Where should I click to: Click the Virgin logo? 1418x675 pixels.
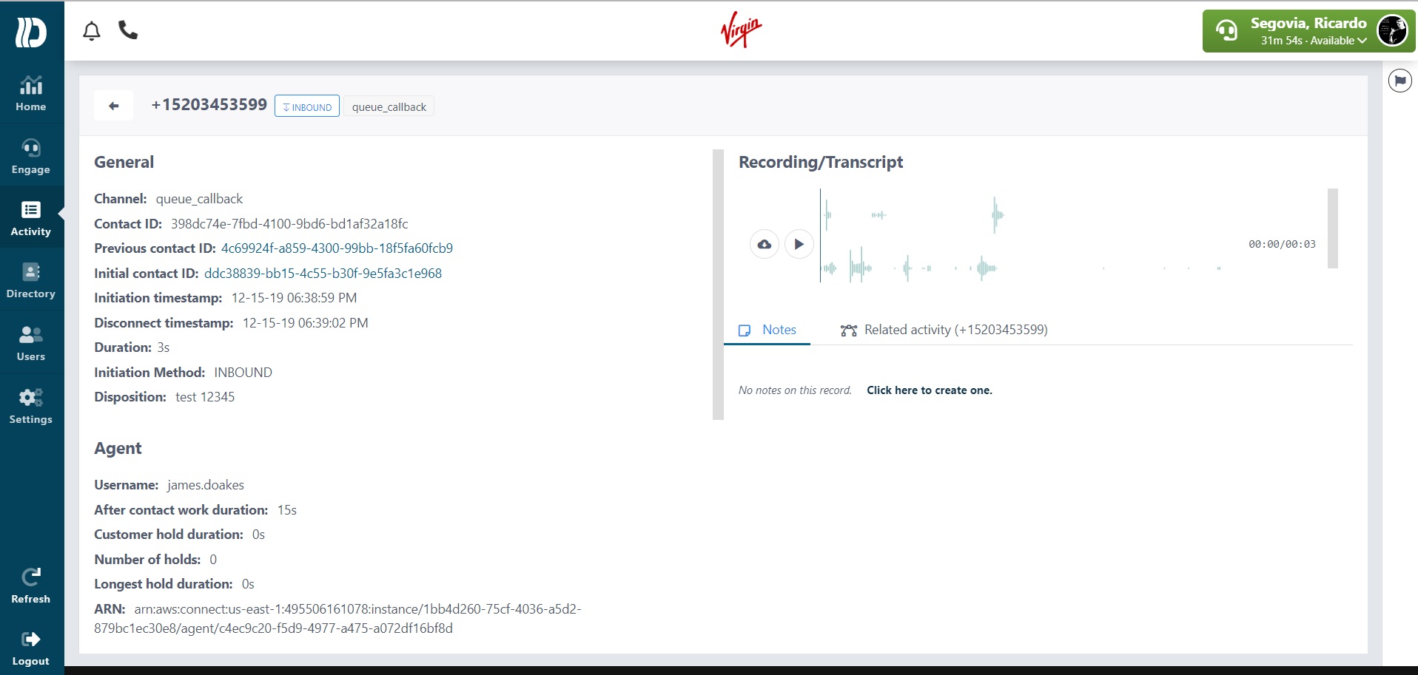(x=741, y=30)
